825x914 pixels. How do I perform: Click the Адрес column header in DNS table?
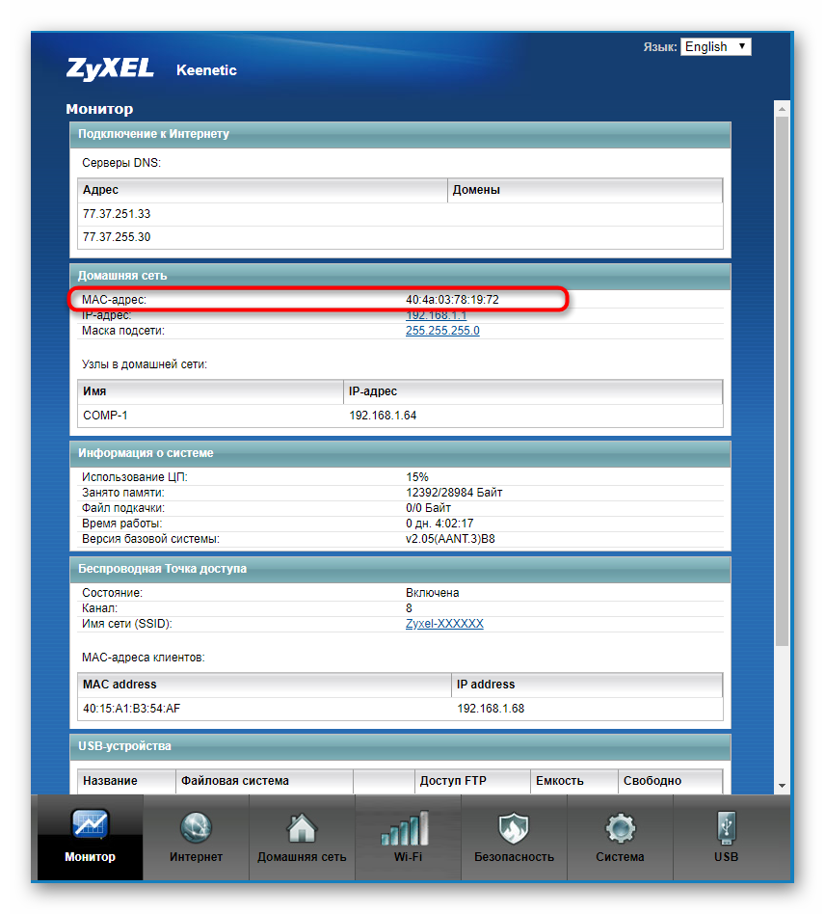click(101, 190)
